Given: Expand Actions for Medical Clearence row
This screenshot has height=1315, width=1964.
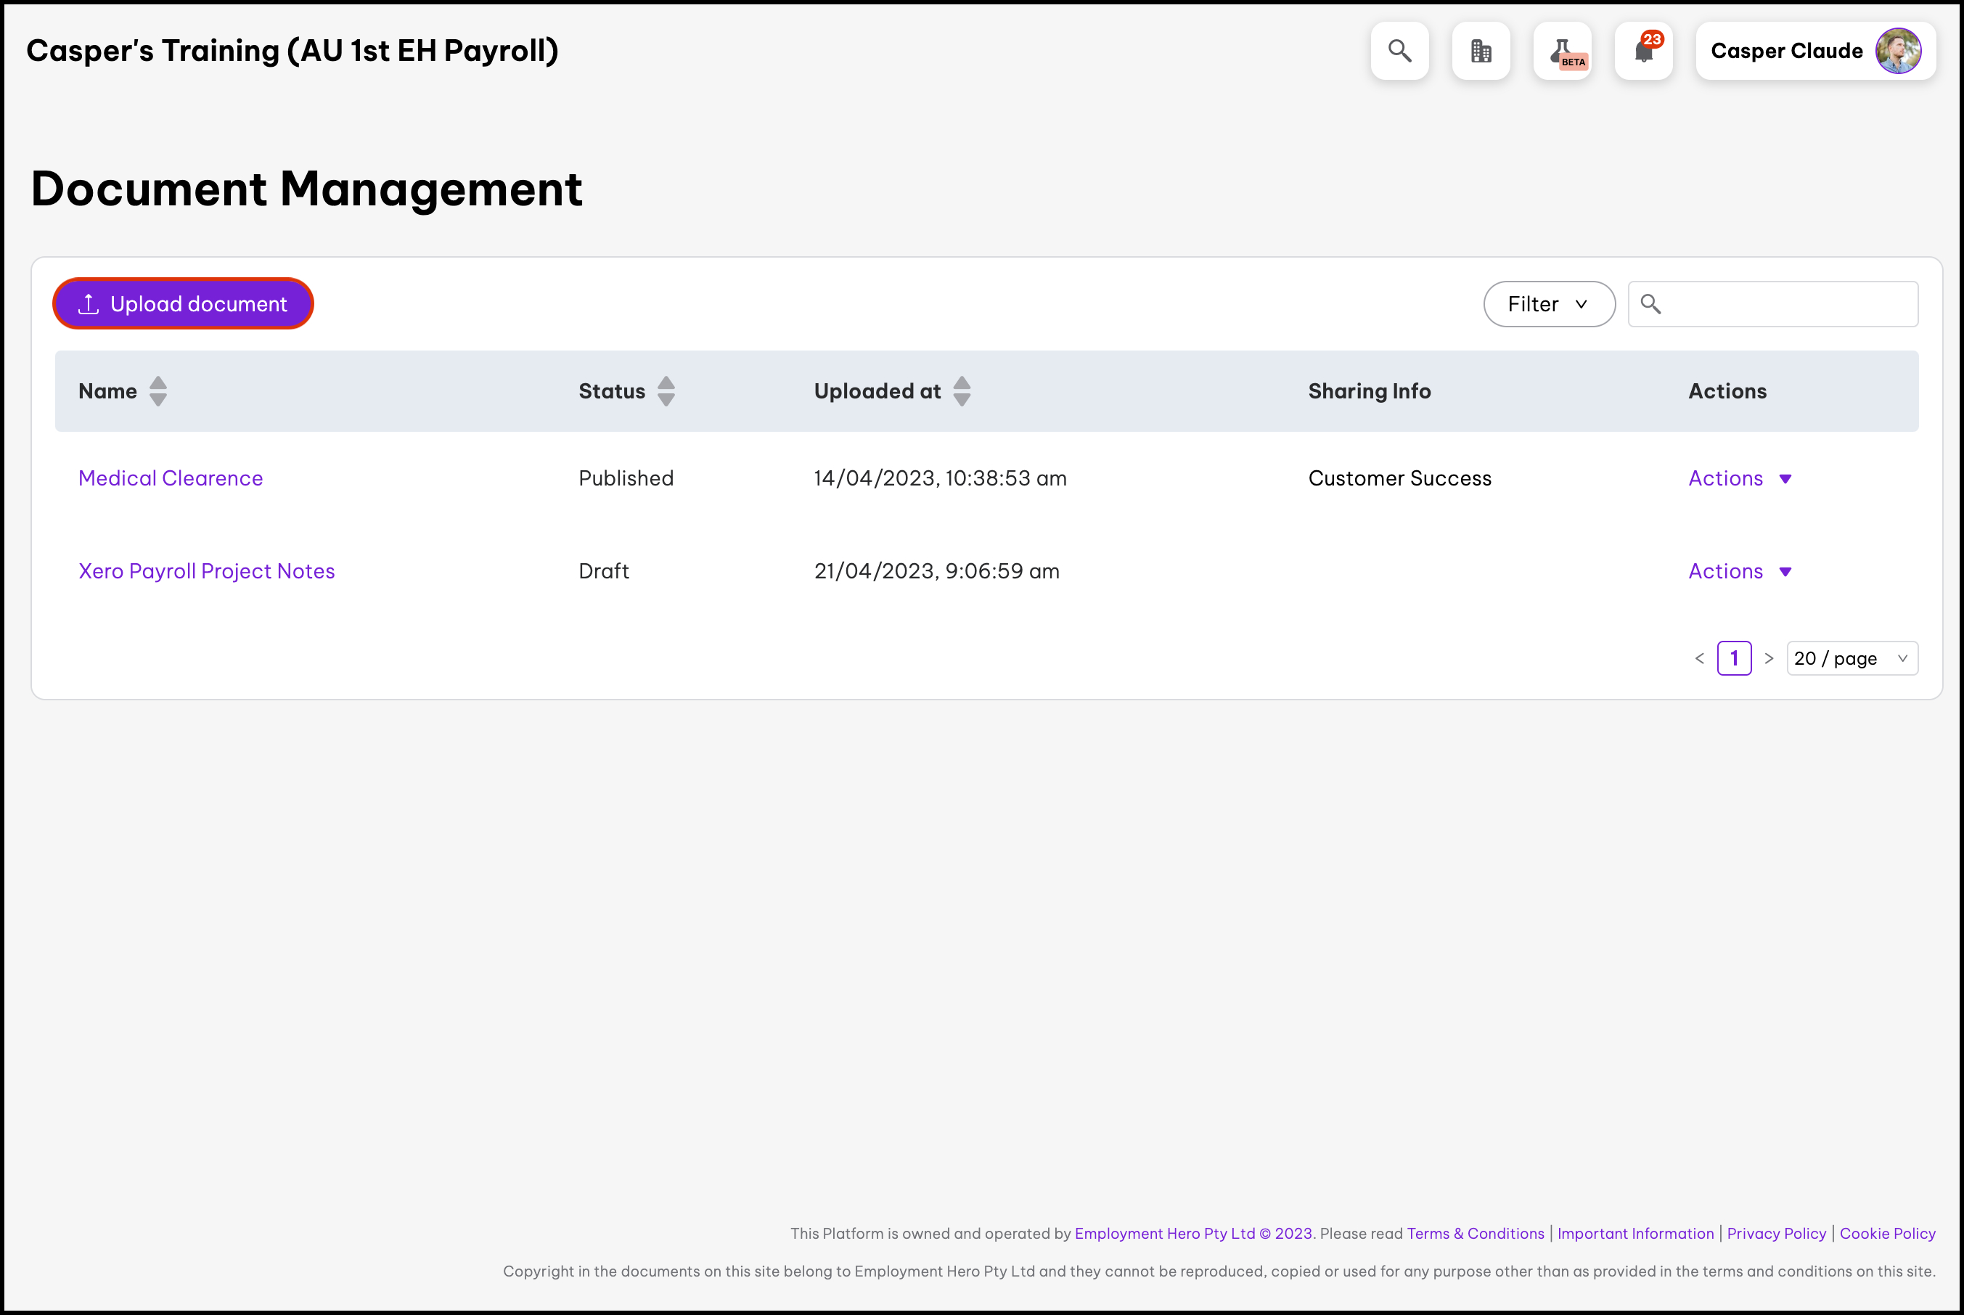Looking at the screenshot, I should pyautogui.click(x=1739, y=478).
